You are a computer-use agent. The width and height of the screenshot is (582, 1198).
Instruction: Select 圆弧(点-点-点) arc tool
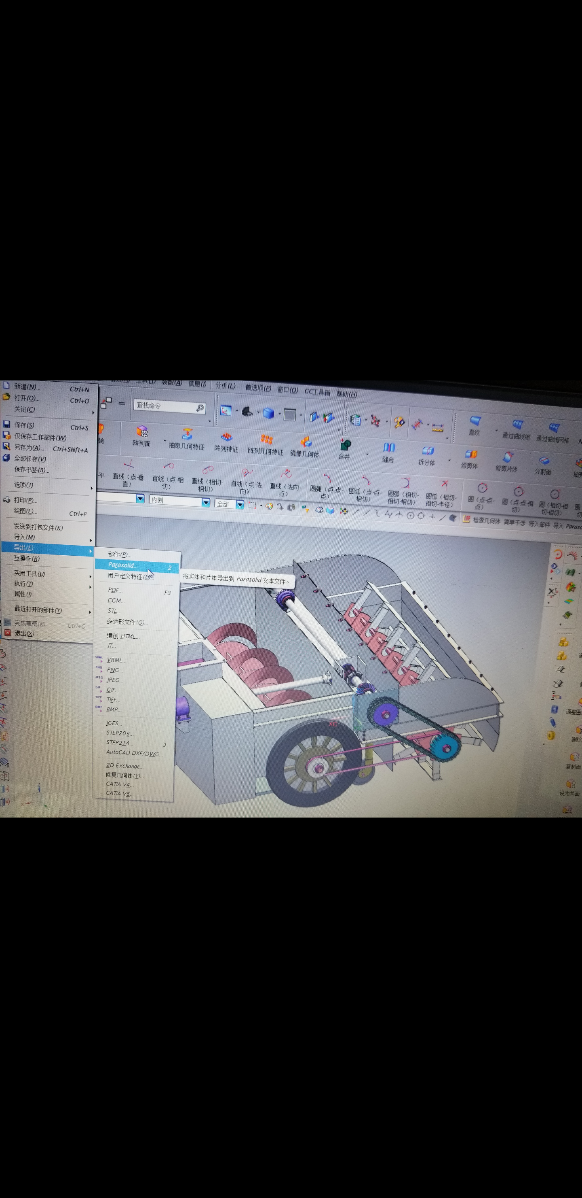coord(326,487)
